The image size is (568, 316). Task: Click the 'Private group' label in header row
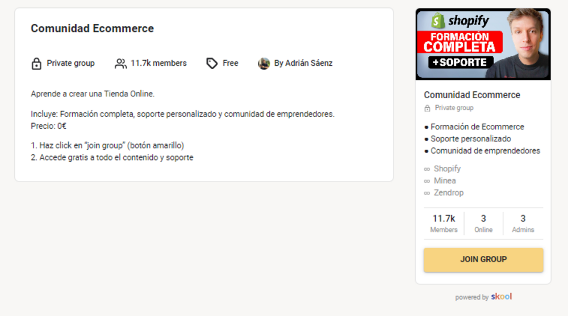(x=70, y=63)
